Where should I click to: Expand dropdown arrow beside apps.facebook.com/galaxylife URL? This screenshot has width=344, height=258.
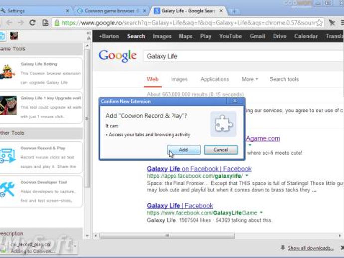click(247, 176)
